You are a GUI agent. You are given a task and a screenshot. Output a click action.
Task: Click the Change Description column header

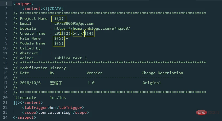[x=162, y=73]
